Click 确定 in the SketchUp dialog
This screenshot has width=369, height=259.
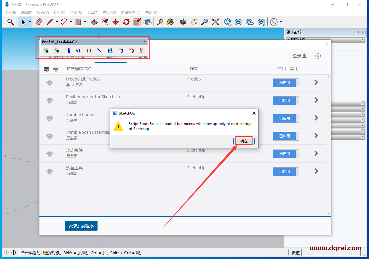point(244,141)
